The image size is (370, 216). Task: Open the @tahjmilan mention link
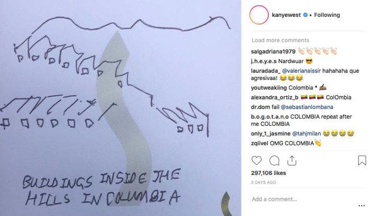307,134
